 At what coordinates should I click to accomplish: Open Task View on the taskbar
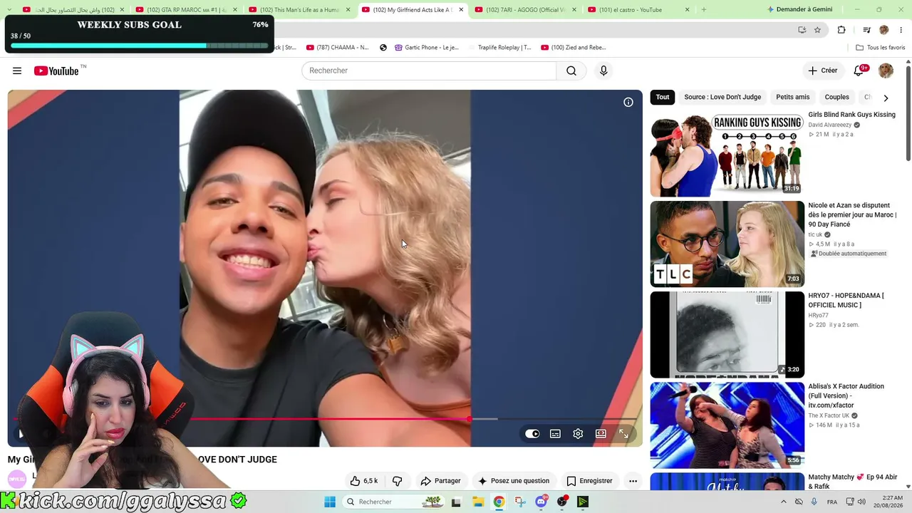[x=456, y=502]
